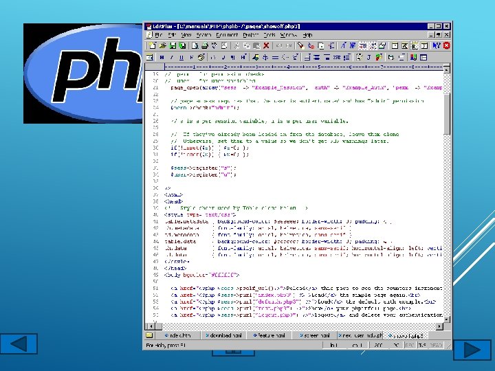Open Replace with the A-to-B icon

coord(311,46)
